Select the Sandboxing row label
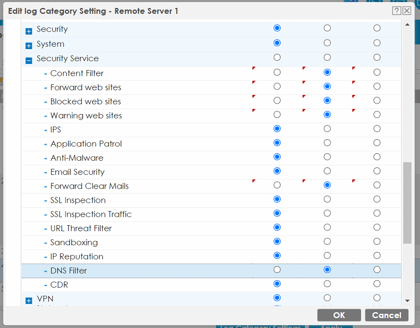The image size is (420, 328). tap(74, 242)
